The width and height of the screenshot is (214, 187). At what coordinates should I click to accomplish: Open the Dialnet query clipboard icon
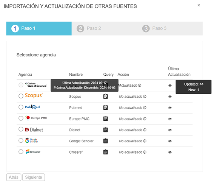tap(106, 129)
